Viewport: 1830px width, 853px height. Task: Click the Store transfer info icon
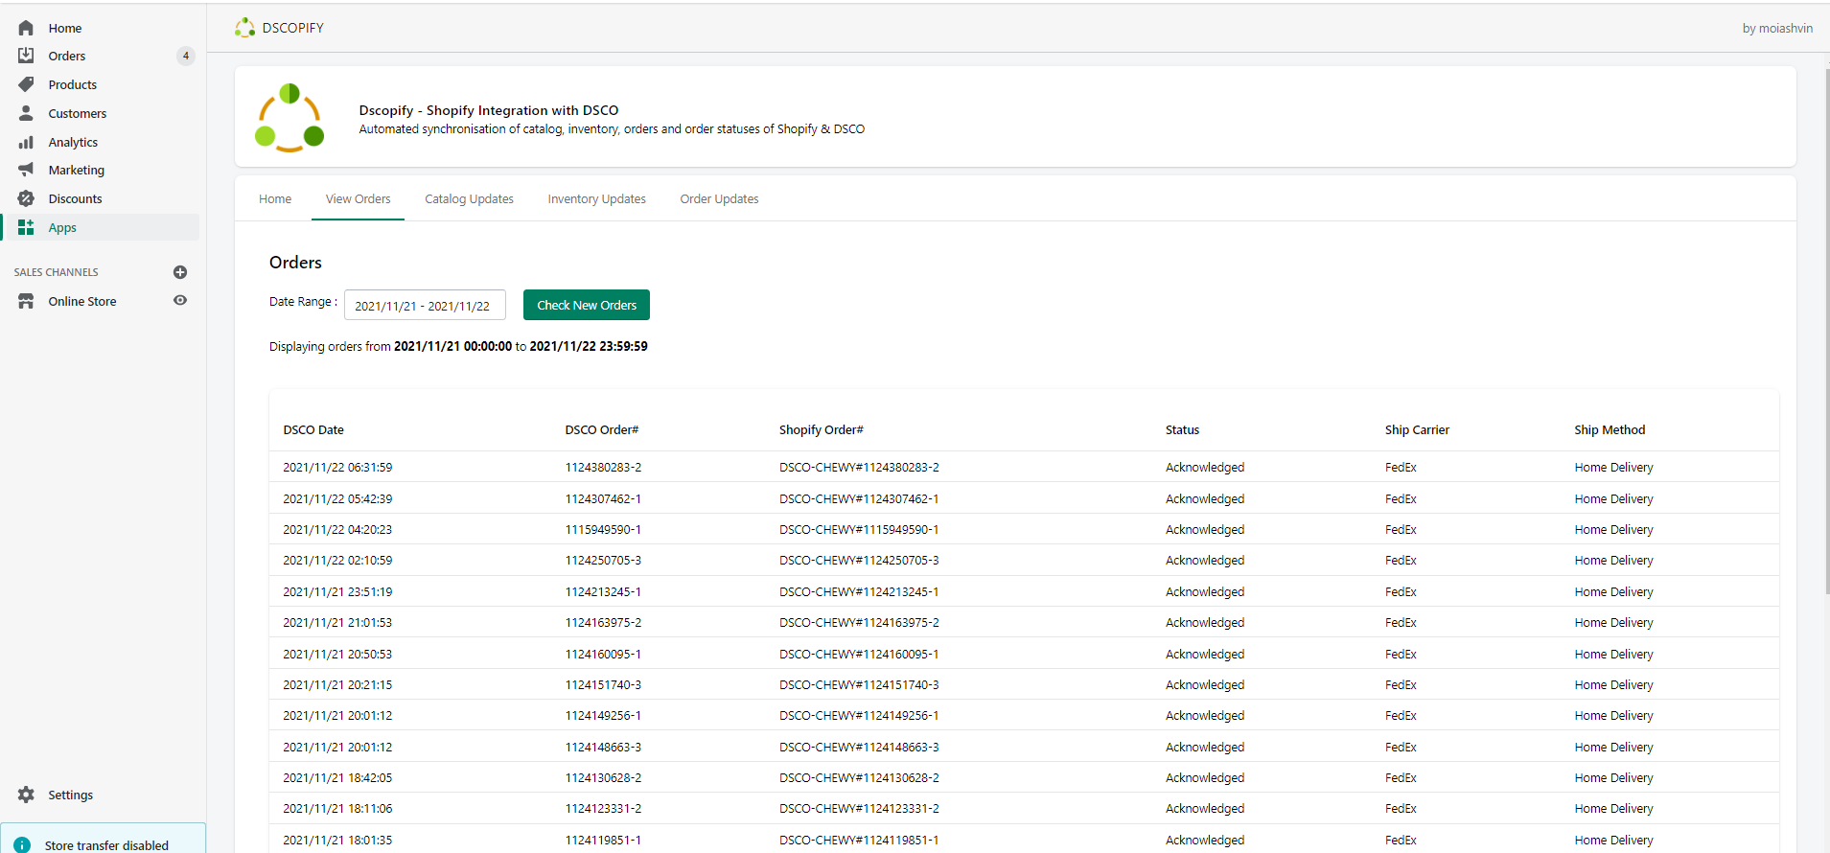(x=22, y=844)
